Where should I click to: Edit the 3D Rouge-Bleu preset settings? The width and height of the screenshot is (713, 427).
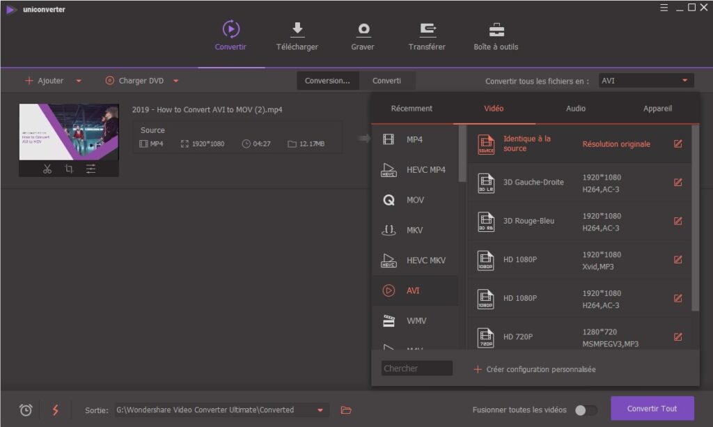(677, 221)
